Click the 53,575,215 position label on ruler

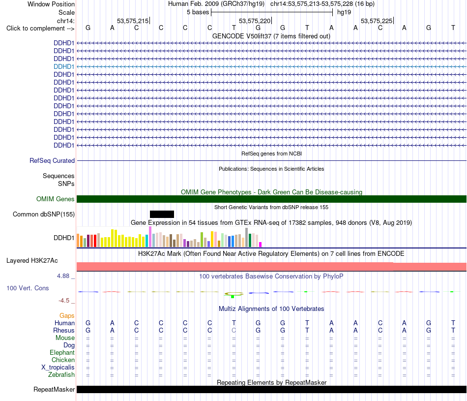(x=133, y=21)
